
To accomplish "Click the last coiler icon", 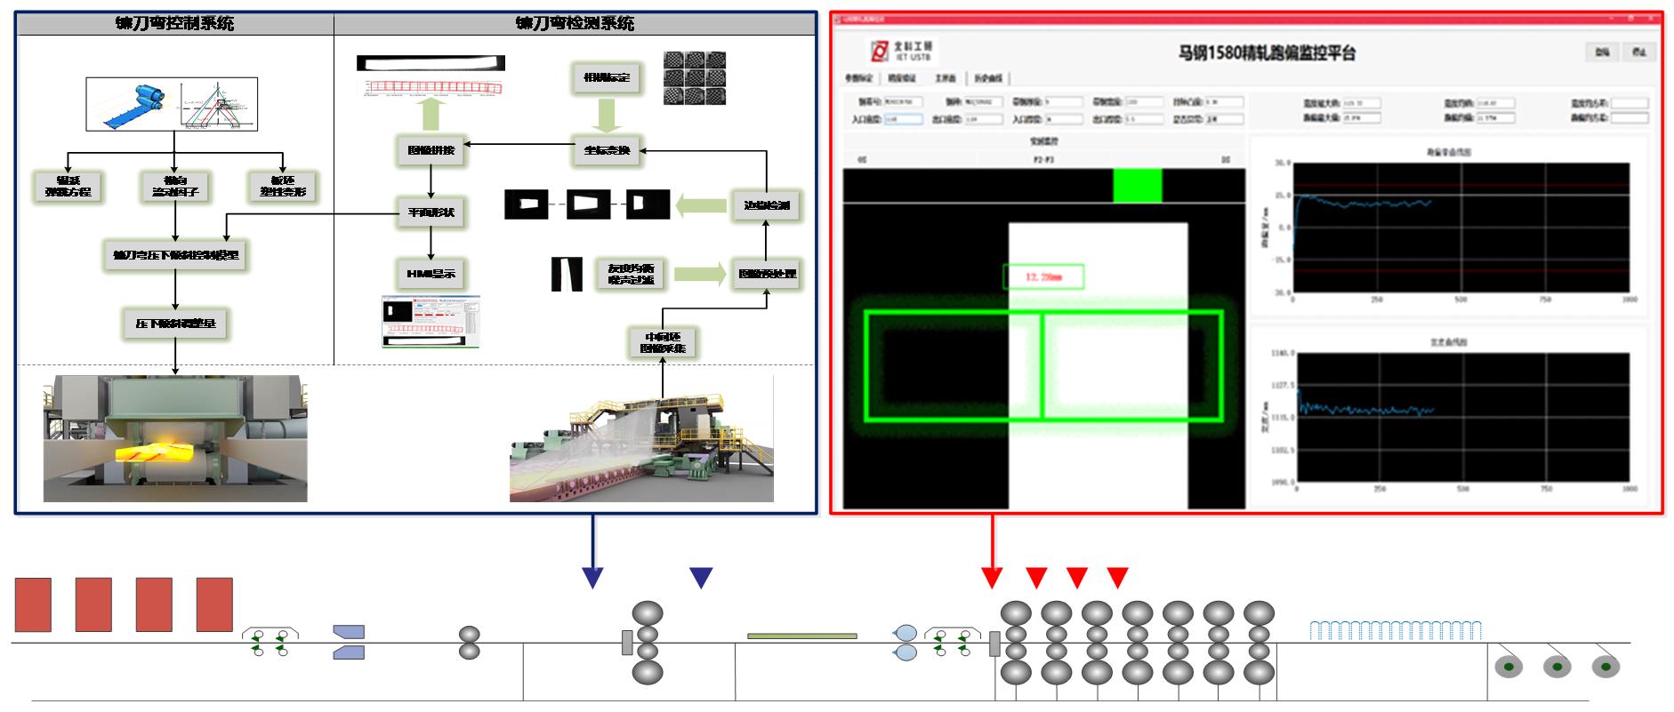I will tap(1606, 666).
